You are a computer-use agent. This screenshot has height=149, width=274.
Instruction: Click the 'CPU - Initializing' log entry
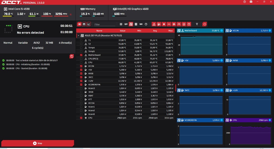32,65
